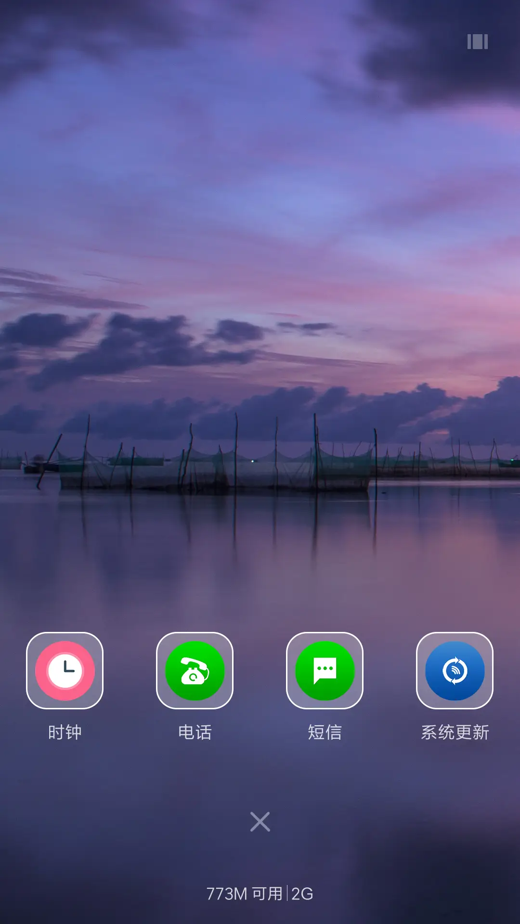The height and width of the screenshot is (924, 520).
Task: Tap the 电话 label text
Action: tap(195, 732)
